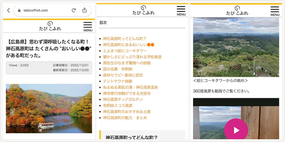
Task: Click the たびこふれ logo in middle screen
Action: [144, 10]
